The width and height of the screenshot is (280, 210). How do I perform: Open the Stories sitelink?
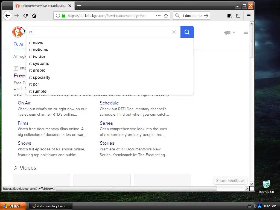[x=107, y=143]
